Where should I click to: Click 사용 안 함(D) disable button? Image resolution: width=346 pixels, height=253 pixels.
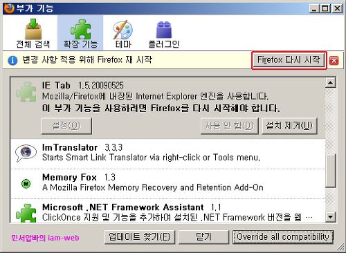(x=229, y=126)
